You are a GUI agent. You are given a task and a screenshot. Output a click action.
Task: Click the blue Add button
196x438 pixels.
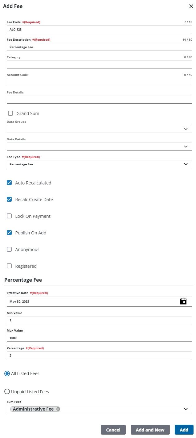coord(184,430)
